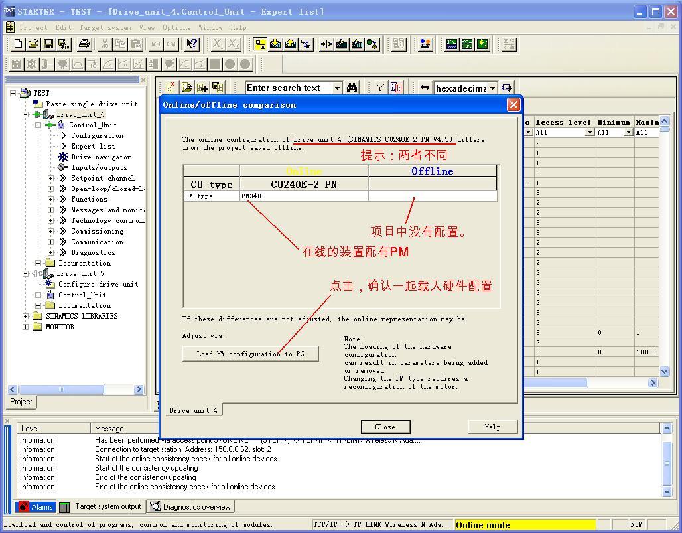Click project tree horizontal scrollbar right arrow

tap(139, 390)
